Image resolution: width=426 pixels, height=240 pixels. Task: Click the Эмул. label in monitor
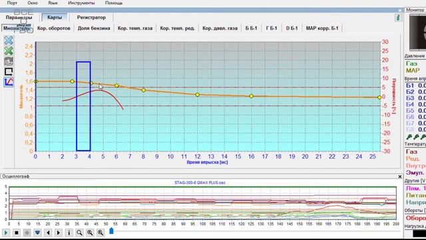(x=415, y=173)
